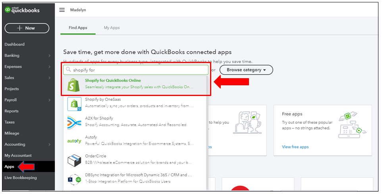The width and height of the screenshot is (382, 194).
Task: Click the Shopify by OneSaas app icon
Action: 74,104
